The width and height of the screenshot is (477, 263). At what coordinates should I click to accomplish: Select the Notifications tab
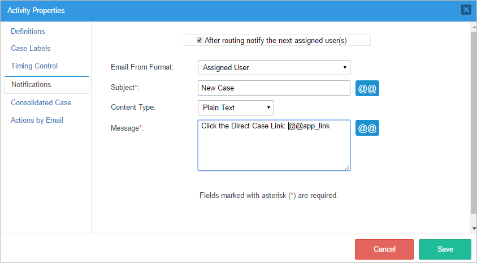[31, 85]
